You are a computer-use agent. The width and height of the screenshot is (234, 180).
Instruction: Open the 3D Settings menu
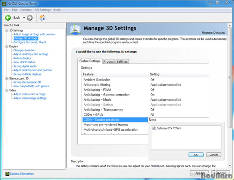tap(43, 10)
